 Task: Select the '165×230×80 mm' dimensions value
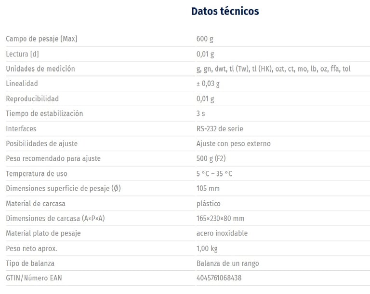[220, 218]
